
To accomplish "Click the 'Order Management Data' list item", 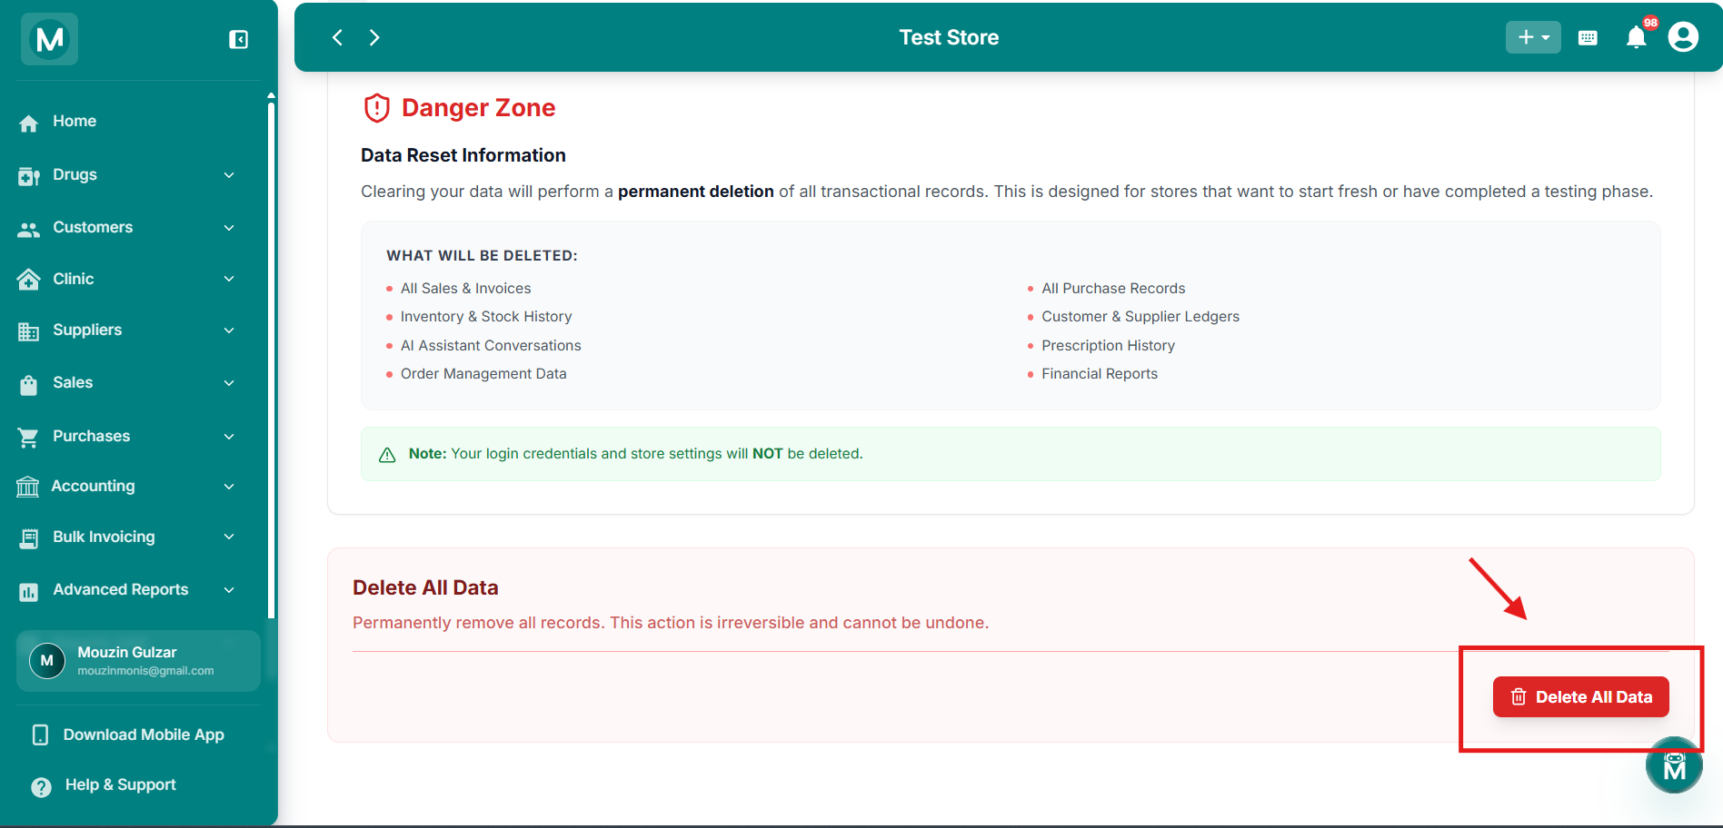I will pos(483,373).
